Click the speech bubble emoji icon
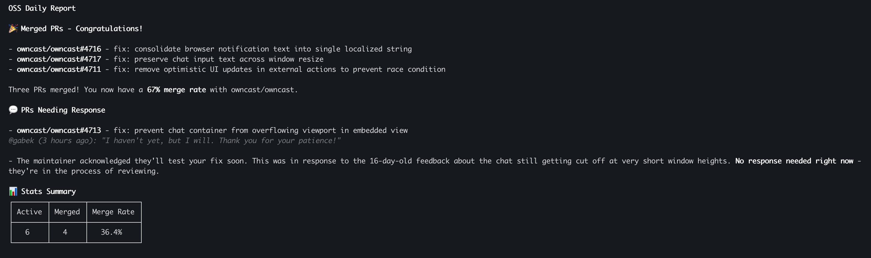Image resolution: width=871 pixels, height=258 pixels. pos(13,110)
